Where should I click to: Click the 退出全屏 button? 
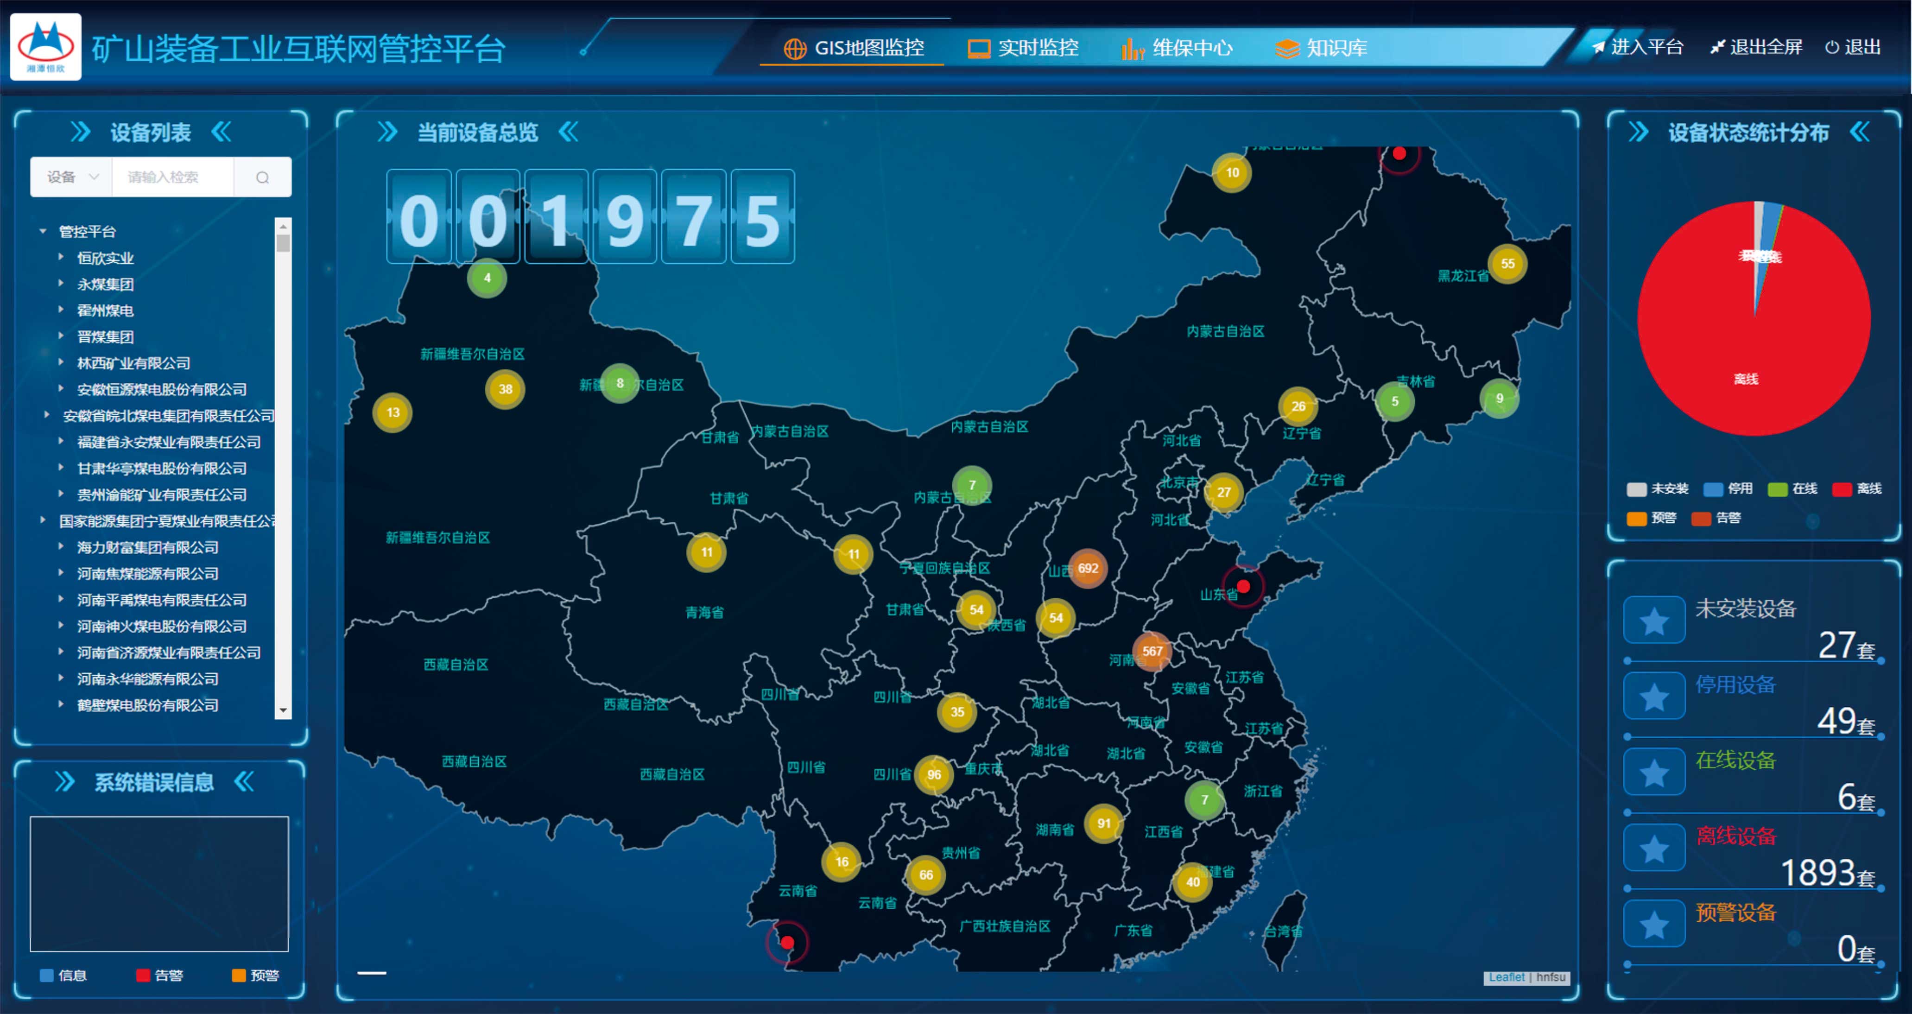tap(1756, 48)
